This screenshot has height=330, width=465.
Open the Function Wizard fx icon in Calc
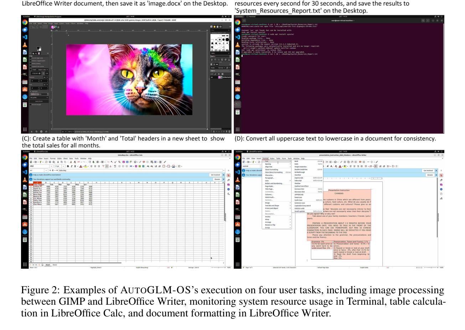[x=50, y=170]
